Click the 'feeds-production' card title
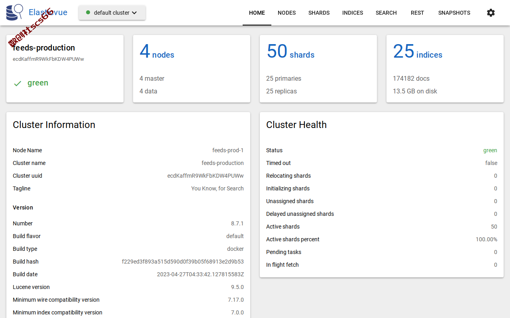The width and height of the screenshot is (510, 318). point(44,48)
